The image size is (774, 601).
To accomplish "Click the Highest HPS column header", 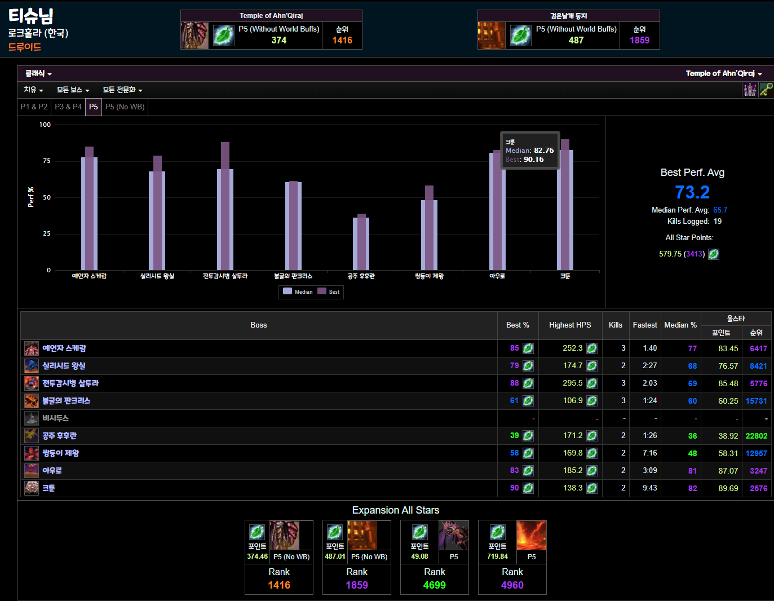I will [570, 325].
